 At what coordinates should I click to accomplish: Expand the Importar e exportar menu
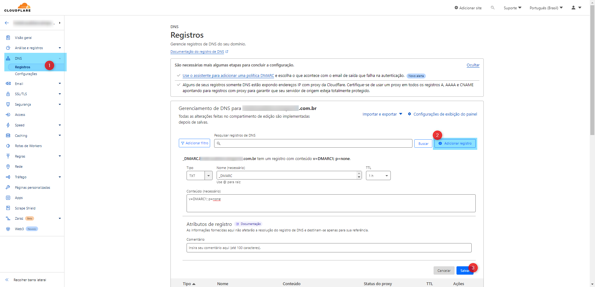tap(382, 114)
